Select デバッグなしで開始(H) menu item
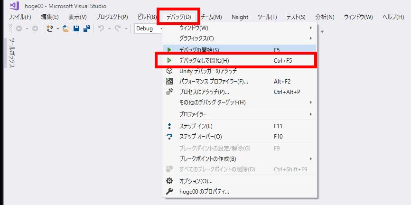411x205 pixels. 240,60
